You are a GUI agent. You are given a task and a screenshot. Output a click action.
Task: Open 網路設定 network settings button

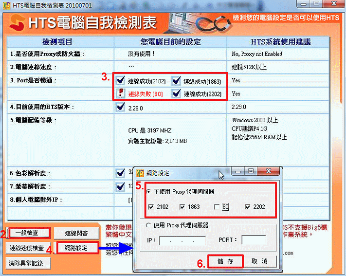(76, 248)
